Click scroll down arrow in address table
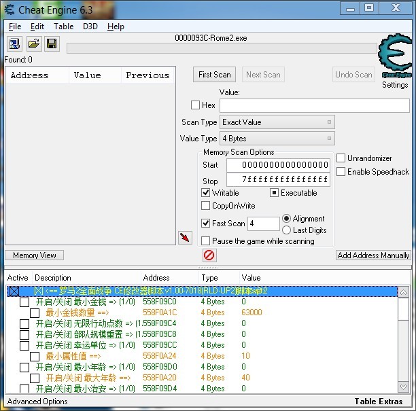The image size is (416, 411). 404,387
